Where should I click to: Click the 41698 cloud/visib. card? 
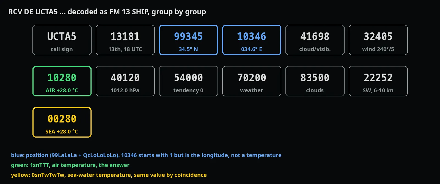coord(315,40)
